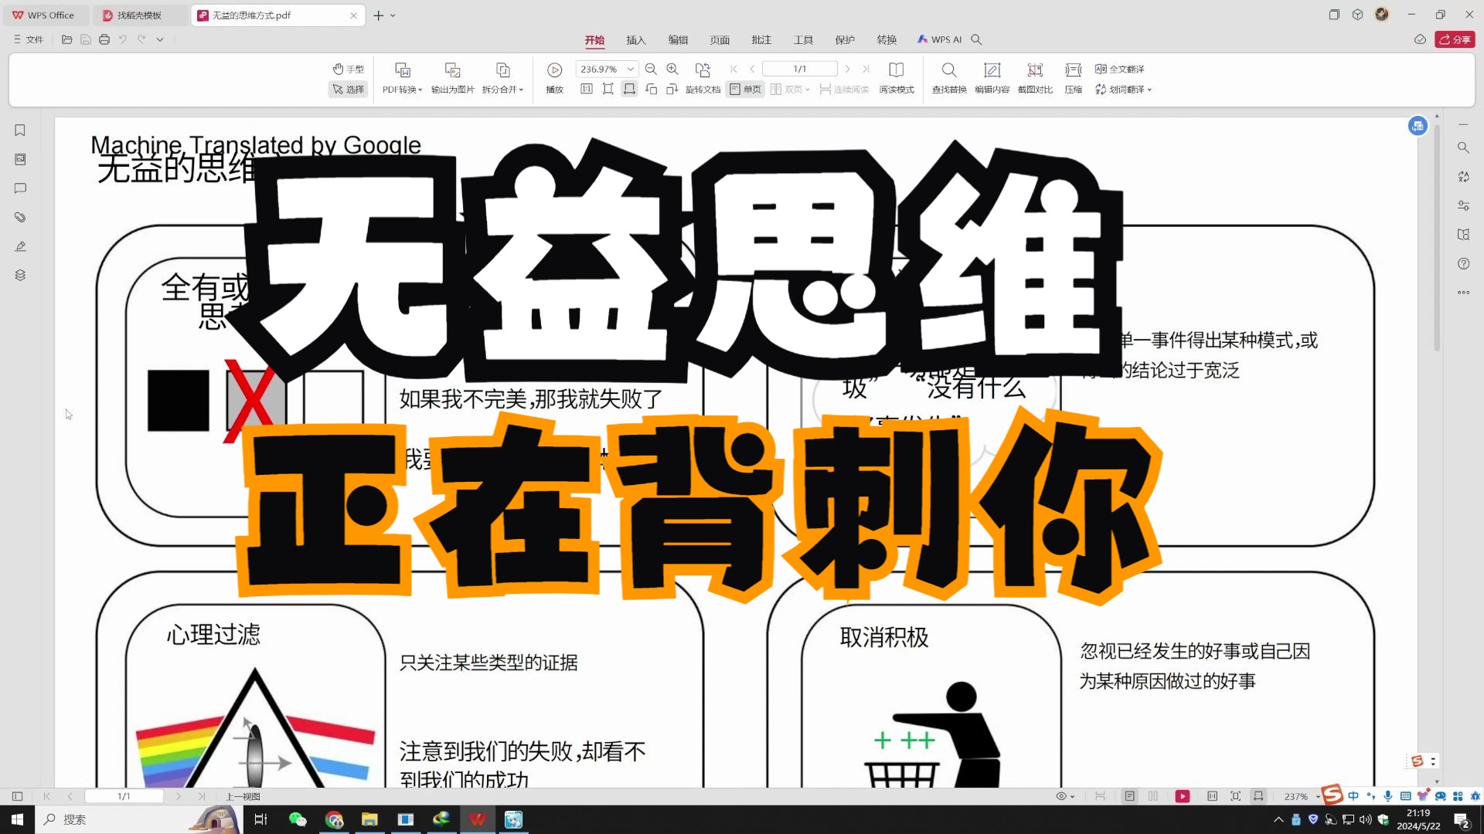Viewport: 1484px width, 834px height.
Task: Click the print icon in quick toolbar
Action: click(x=104, y=39)
